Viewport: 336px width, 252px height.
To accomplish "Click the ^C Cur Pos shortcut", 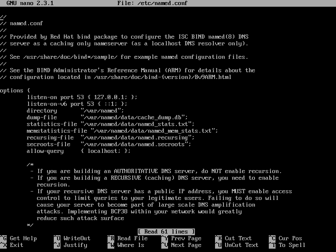I will pyautogui.click(x=286, y=238).
